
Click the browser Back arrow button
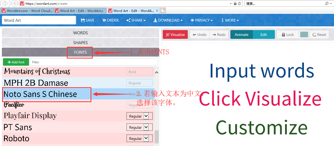[6, 4]
